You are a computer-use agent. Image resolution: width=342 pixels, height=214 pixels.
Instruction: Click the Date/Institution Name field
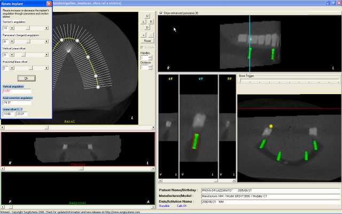click(x=270, y=202)
